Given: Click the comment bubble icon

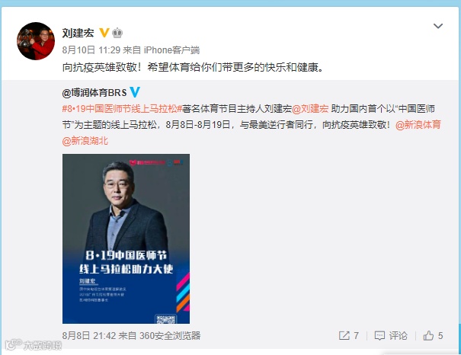Looking at the screenshot, I should [x=379, y=336].
